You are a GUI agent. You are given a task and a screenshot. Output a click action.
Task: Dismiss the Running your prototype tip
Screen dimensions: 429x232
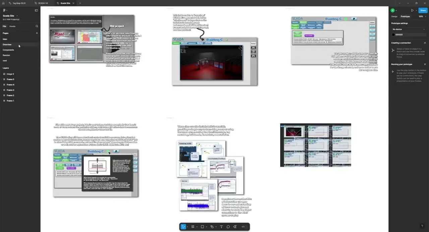pyautogui.click(x=425, y=64)
